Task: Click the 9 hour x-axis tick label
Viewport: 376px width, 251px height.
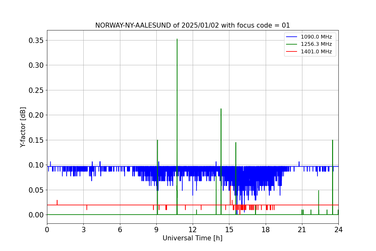Action: [x=156, y=230]
